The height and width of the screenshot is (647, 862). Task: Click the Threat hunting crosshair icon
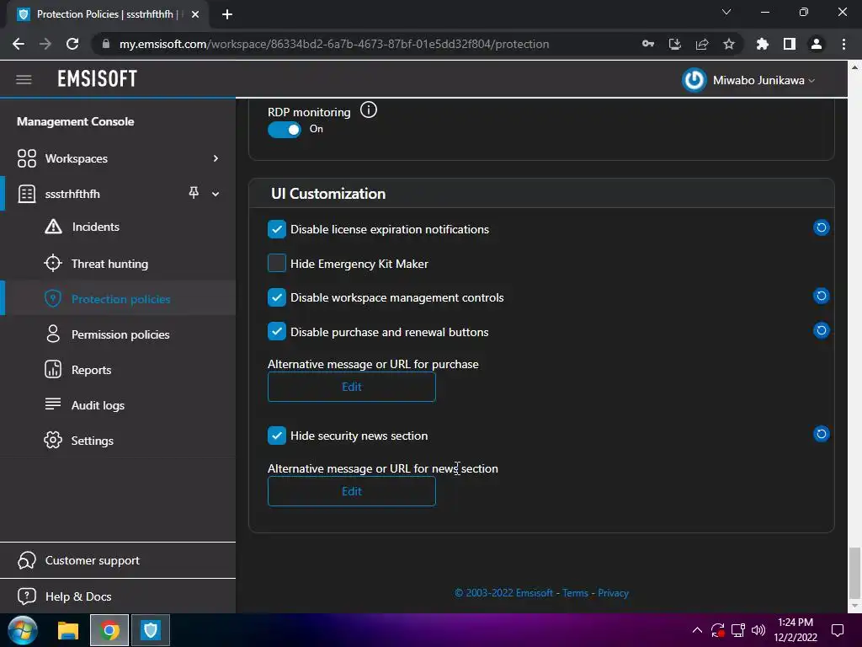click(x=53, y=263)
